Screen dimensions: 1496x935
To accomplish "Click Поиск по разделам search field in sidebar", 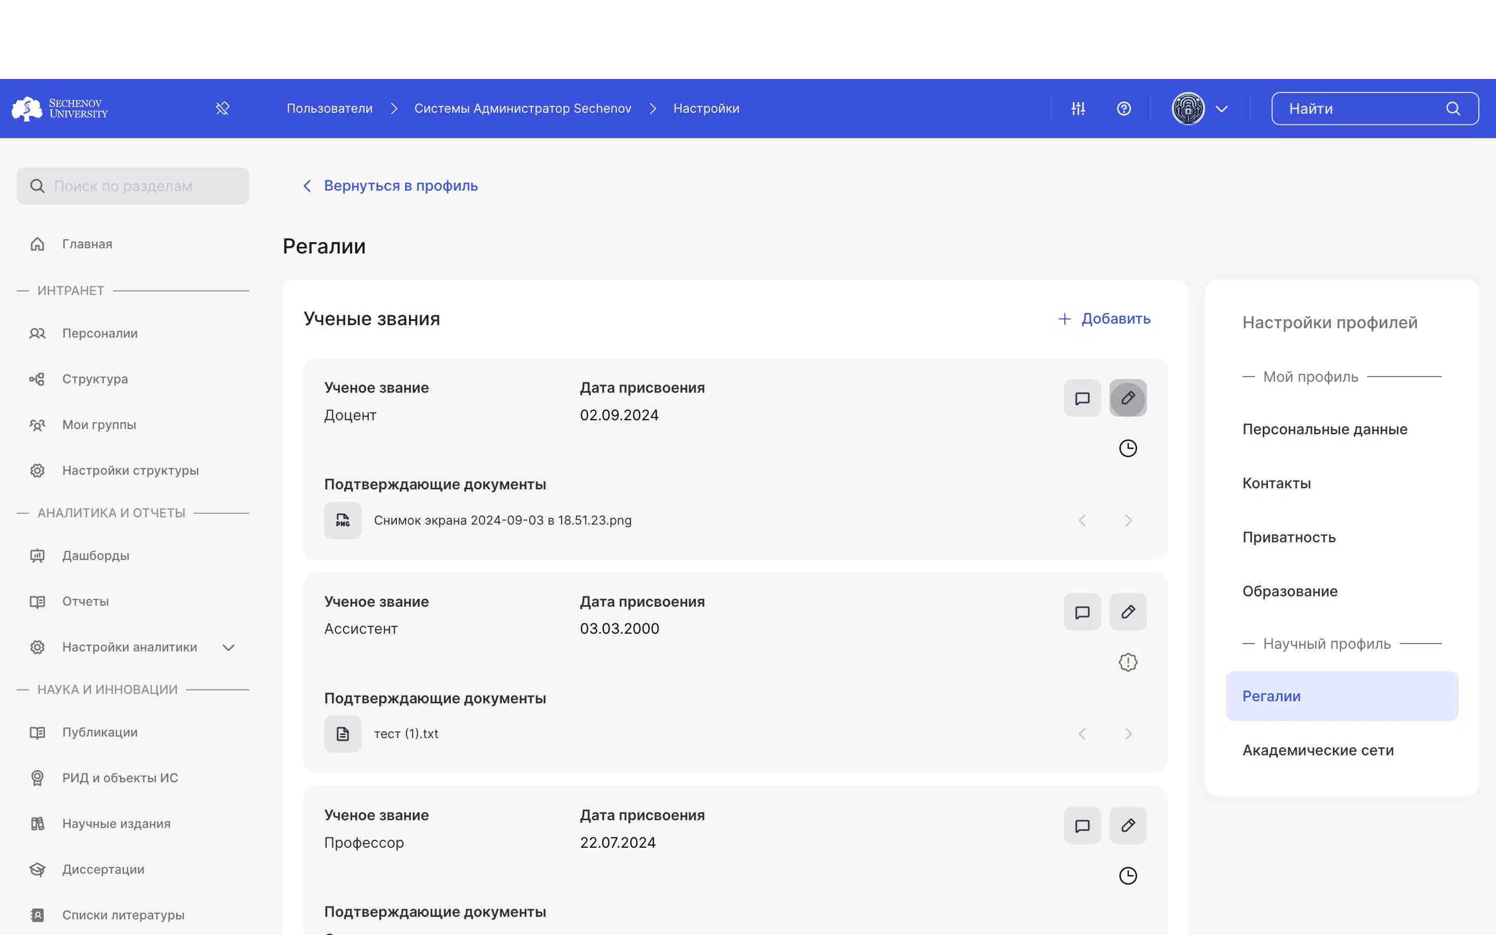I will [132, 185].
